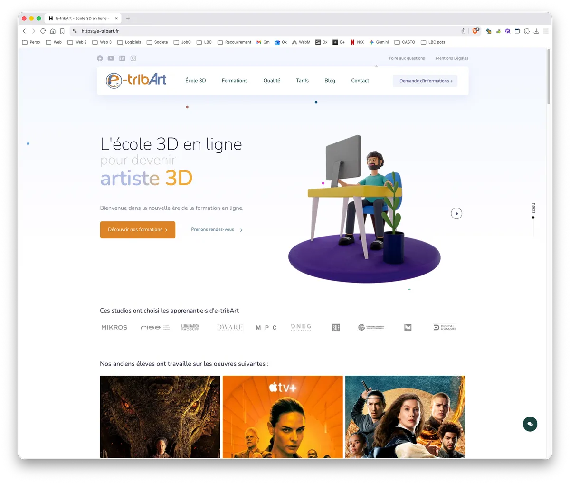This screenshot has height=483, width=570.
Task: Open a new tab with plus
Action: pyautogui.click(x=128, y=19)
